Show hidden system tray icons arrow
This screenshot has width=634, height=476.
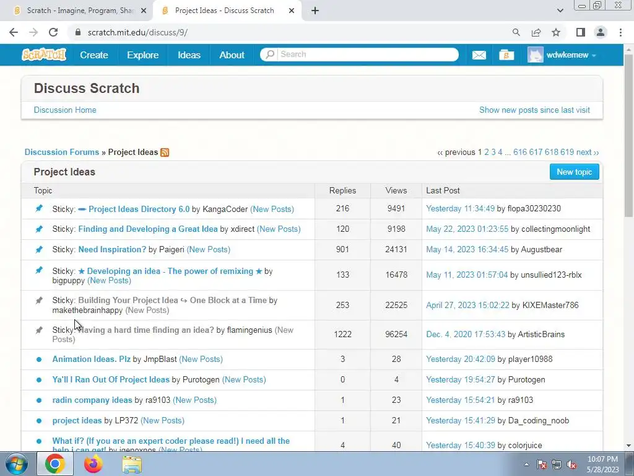pos(526,465)
